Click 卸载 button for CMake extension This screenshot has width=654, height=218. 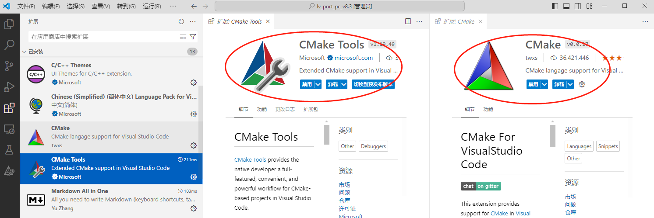[x=559, y=84]
